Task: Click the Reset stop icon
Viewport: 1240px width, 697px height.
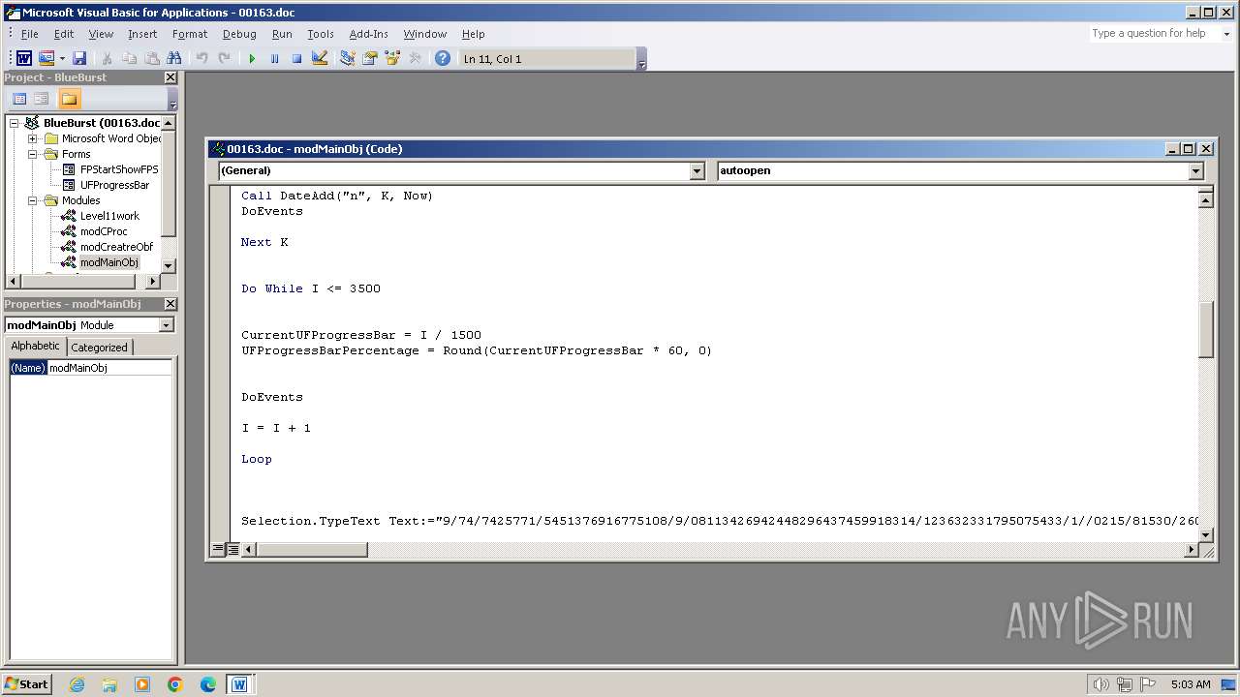Action: [296, 58]
